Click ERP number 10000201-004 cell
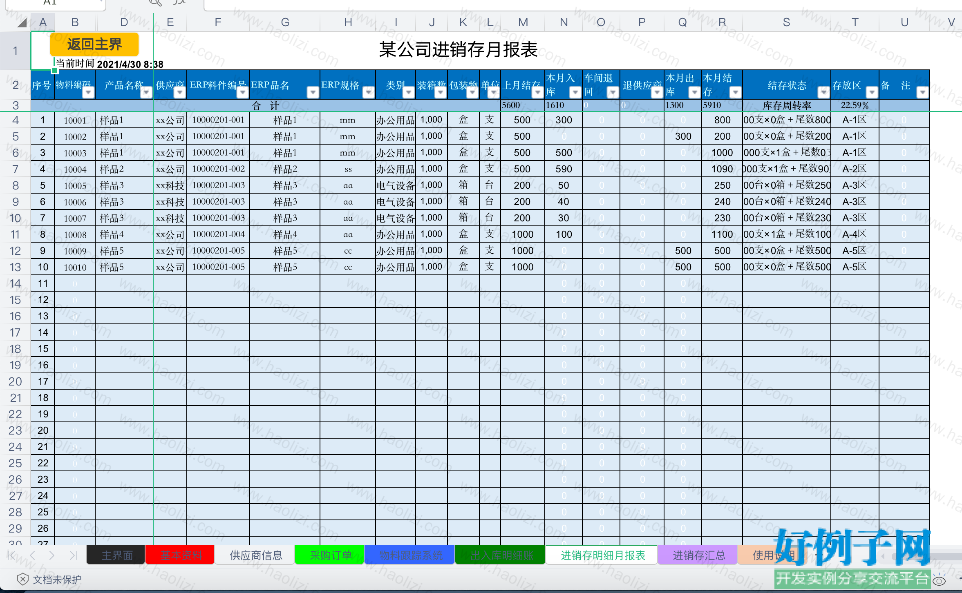The width and height of the screenshot is (962, 593). (x=218, y=234)
